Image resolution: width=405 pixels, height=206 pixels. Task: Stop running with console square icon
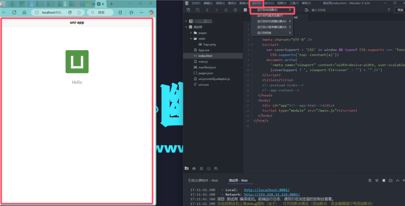pos(384,180)
